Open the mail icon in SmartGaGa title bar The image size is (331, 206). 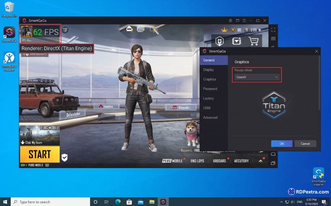pyautogui.click(x=238, y=21)
